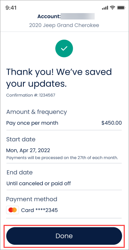Click the green checkmark success icon
The width and height of the screenshot is (129, 250).
pos(64,49)
